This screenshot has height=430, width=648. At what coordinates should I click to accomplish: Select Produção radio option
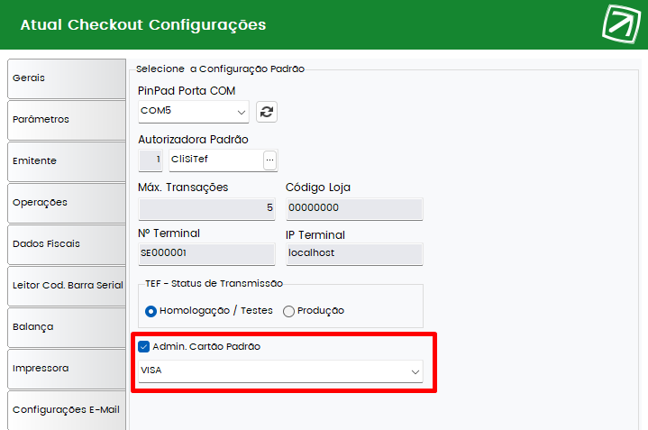tap(288, 311)
